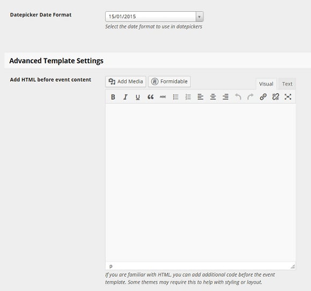
Task: Toggle distraction-free fullscreen mode
Action: 288,97
